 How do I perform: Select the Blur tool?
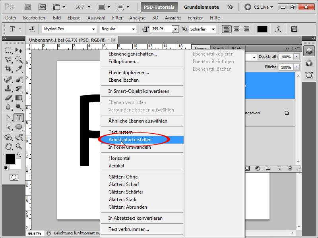pyautogui.click(x=8, y=107)
